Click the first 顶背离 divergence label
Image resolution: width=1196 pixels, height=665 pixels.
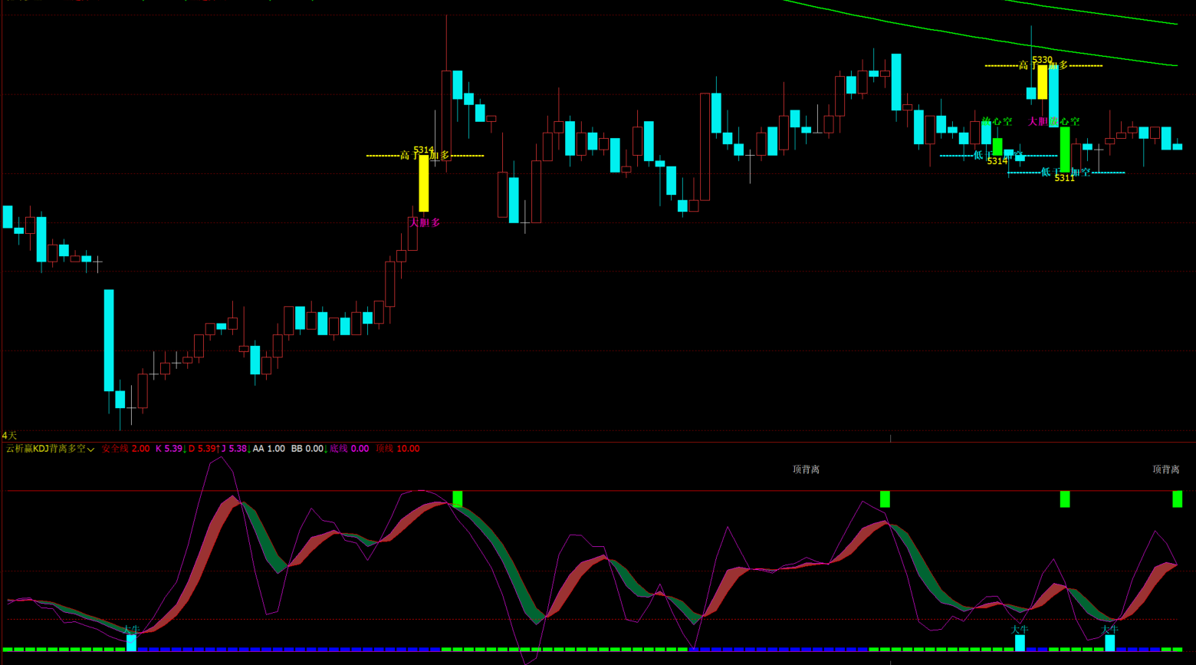click(x=806, y=469)
